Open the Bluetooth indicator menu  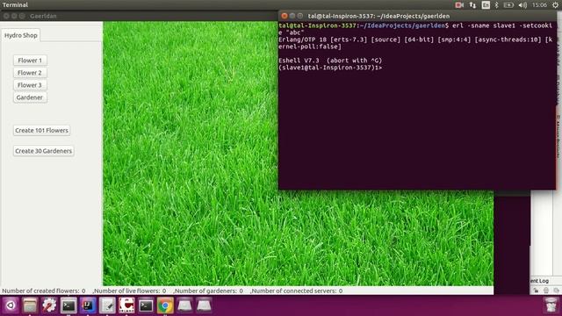pos(497,4)
